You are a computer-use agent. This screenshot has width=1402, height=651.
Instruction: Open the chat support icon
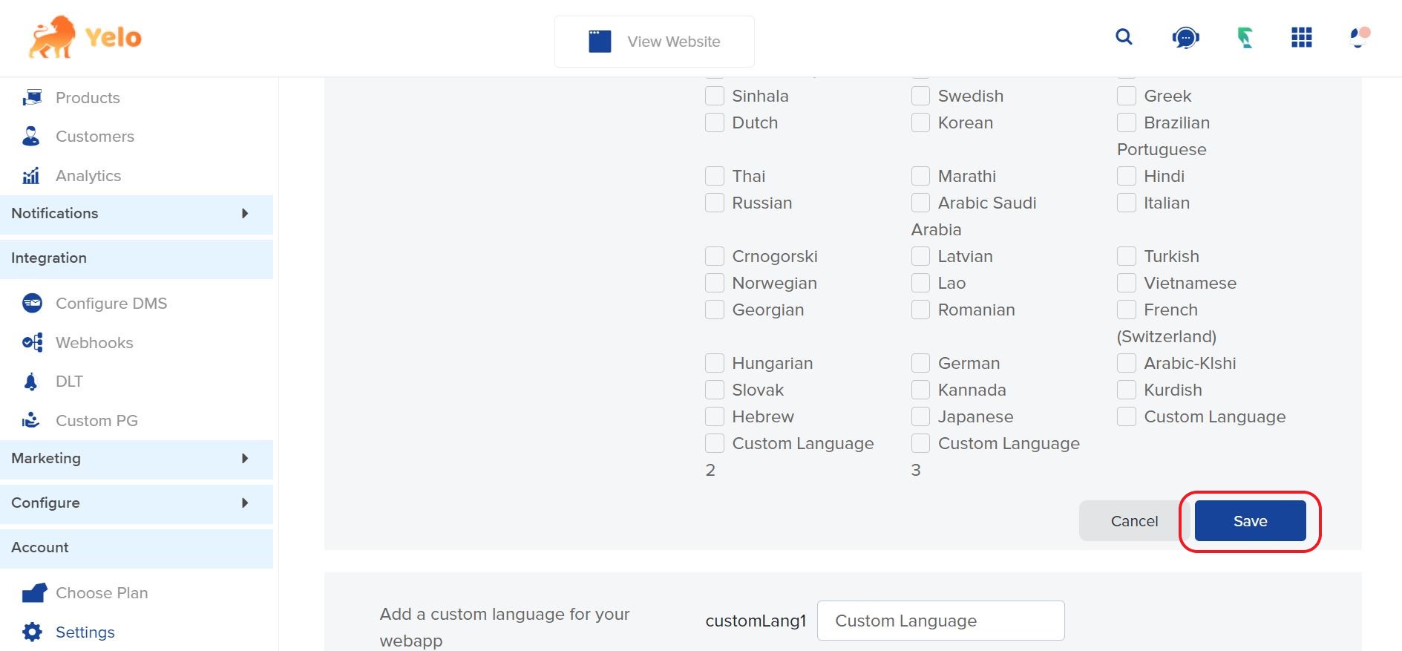(1185, 37)
